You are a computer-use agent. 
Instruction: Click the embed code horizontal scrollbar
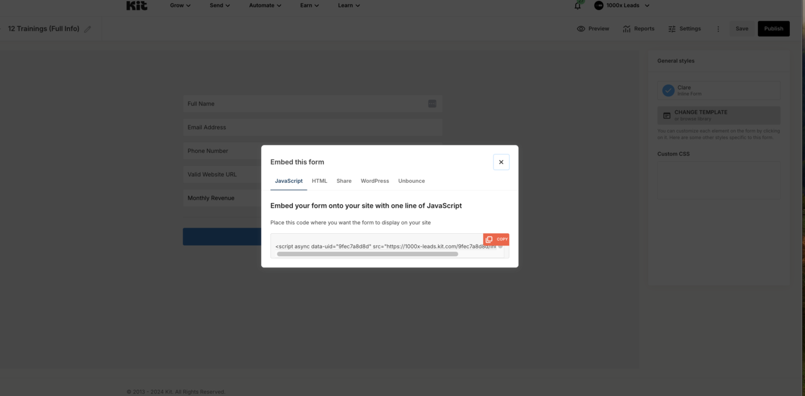point(367,254)
